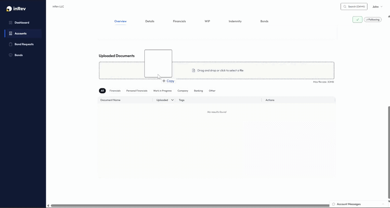Filter documents by Financials
The height and width of the screenshot is (208, 390).
point(115,91)
